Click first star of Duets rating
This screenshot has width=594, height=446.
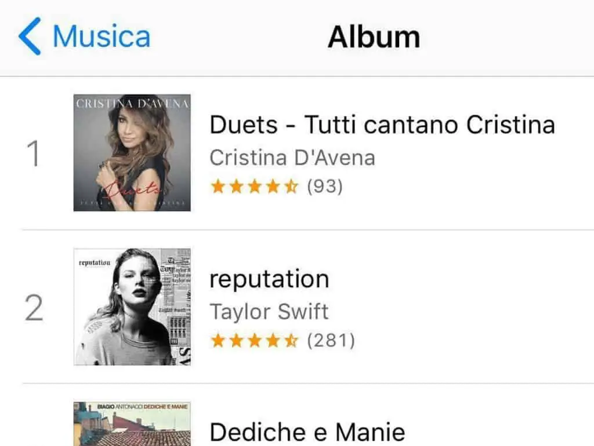[218, 187]
